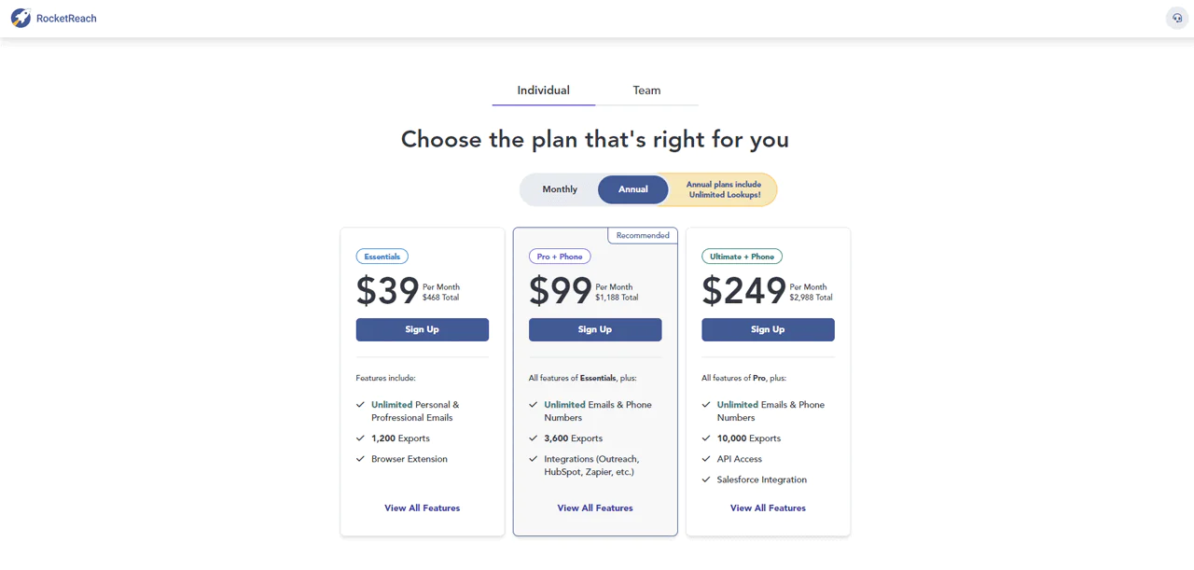This screenshot has width=1194, height=570.
Task: View All Features under Ultimate + Phone
Action: [x=768, y=507]
